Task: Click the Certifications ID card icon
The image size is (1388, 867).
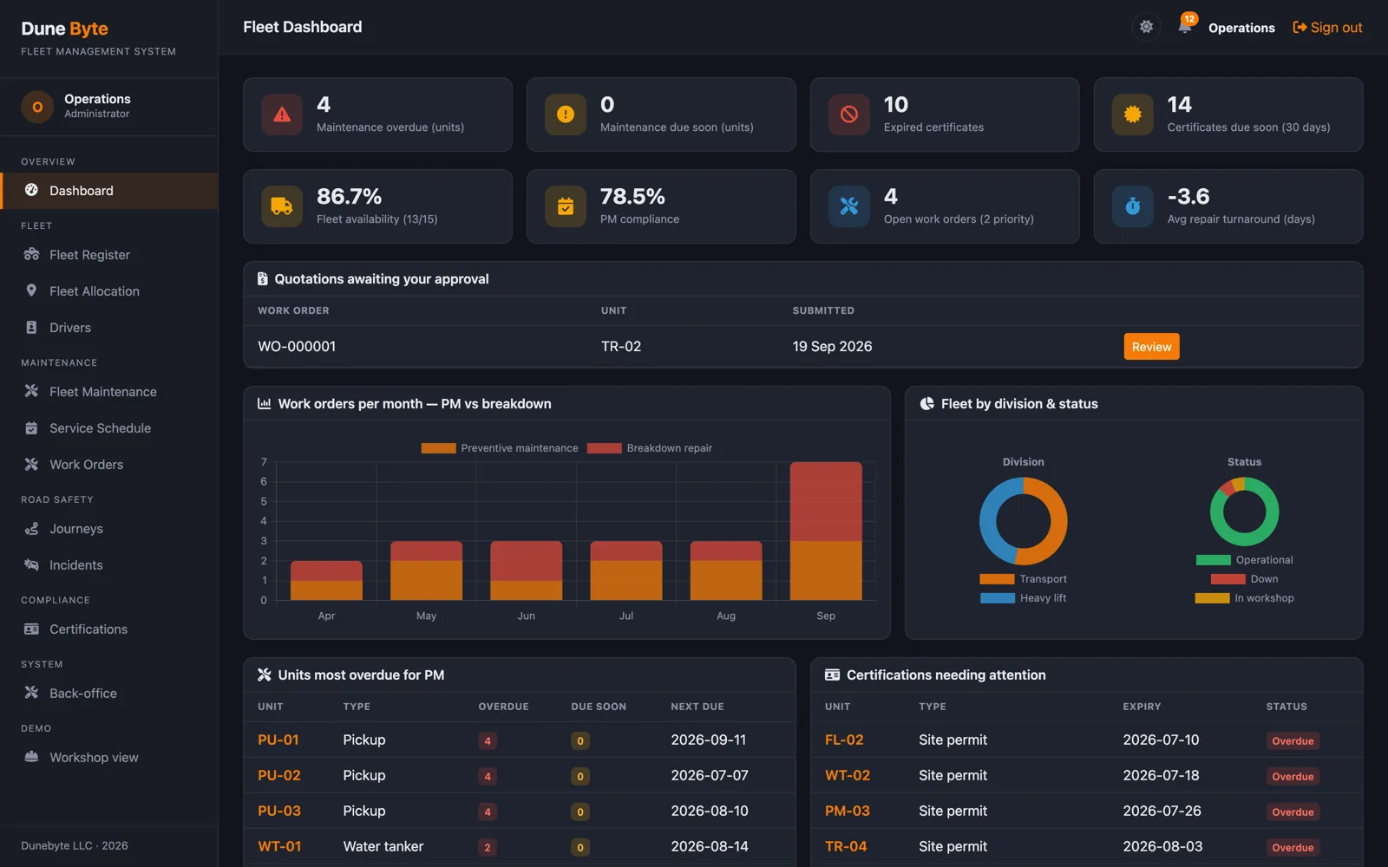Action: (x=31, y=629)
